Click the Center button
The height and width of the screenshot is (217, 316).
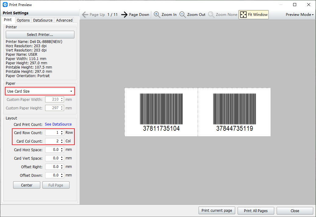pyautogui.click(x=27, y=185)
